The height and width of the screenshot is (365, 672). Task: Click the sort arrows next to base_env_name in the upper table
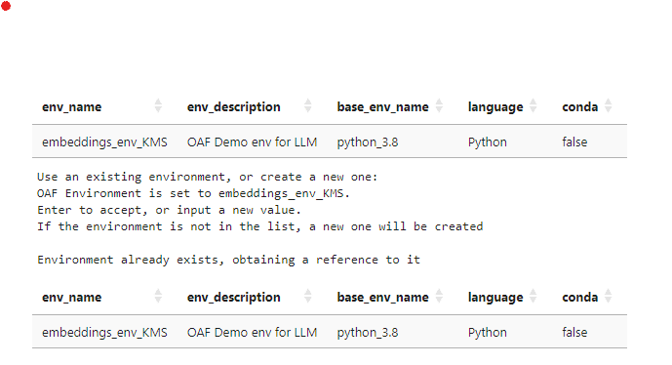[439, 105]
